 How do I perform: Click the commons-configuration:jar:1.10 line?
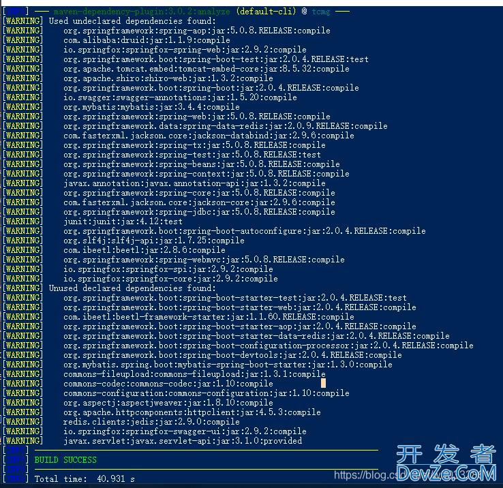pos(207,393)
